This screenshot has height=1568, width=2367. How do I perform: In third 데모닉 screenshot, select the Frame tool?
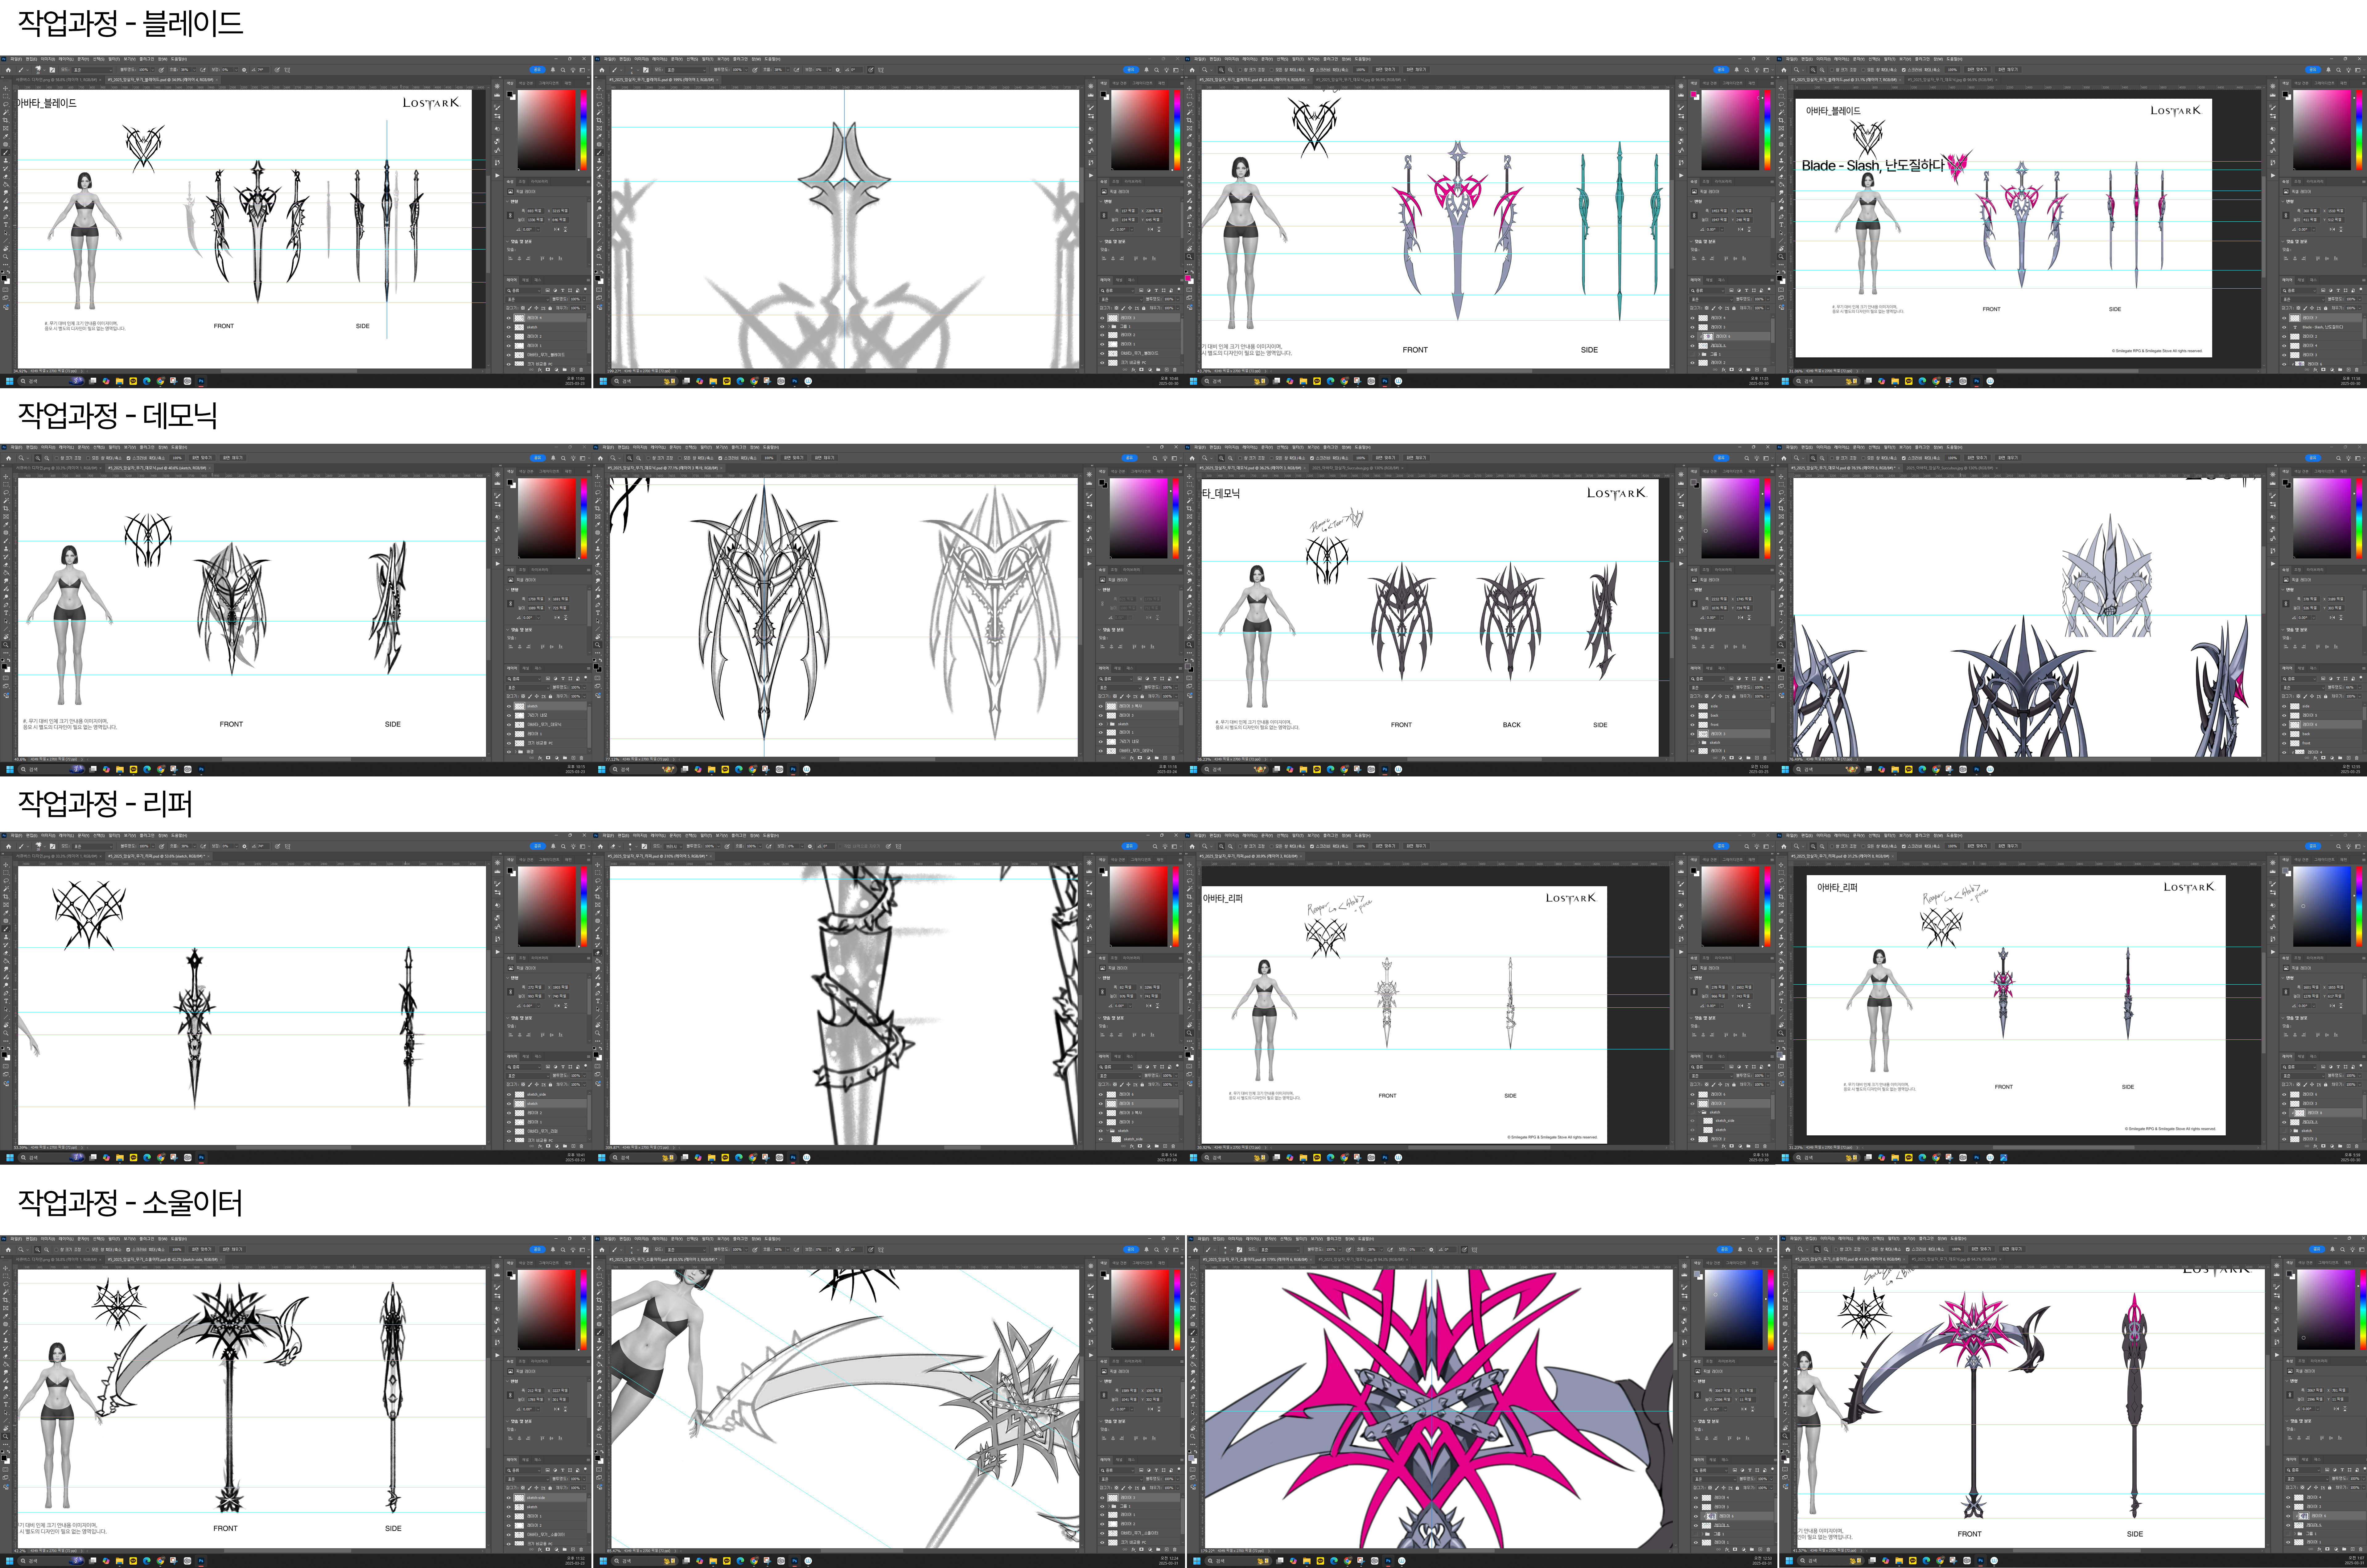[1190, 517]
